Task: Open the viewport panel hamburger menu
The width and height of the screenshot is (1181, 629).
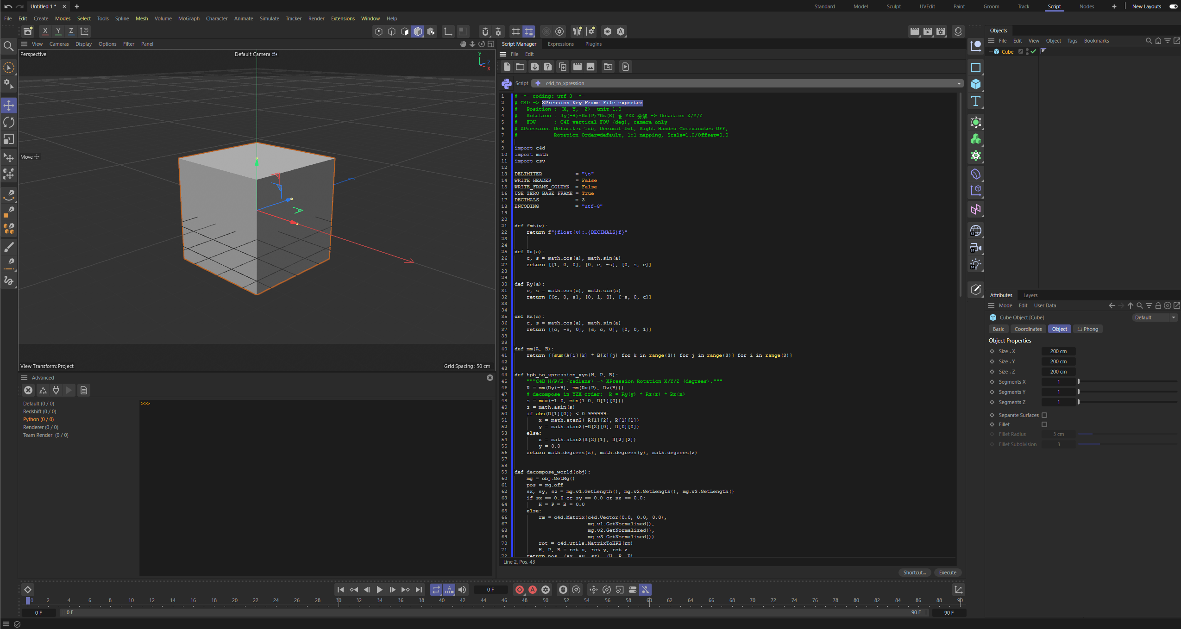Action: pyautogui.click(x=24, y=44)
